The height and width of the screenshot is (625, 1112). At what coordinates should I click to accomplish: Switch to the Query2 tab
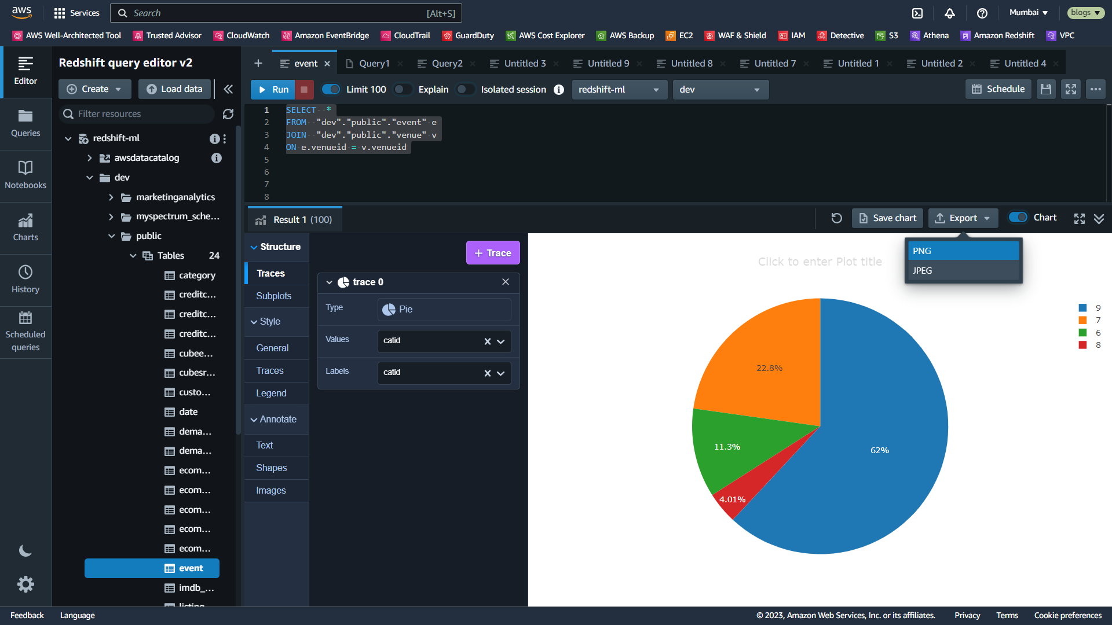[447, 64]
